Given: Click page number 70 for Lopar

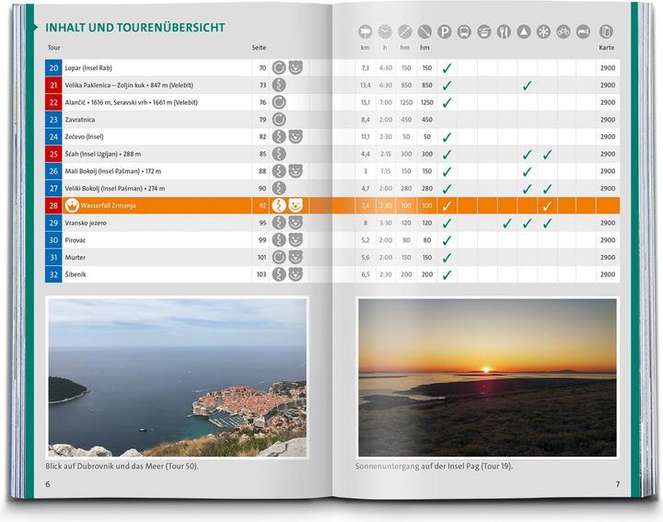Looking at the screenshot, I should click(x=262, y=67).
